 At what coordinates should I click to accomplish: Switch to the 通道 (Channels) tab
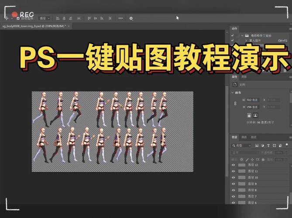244,137
